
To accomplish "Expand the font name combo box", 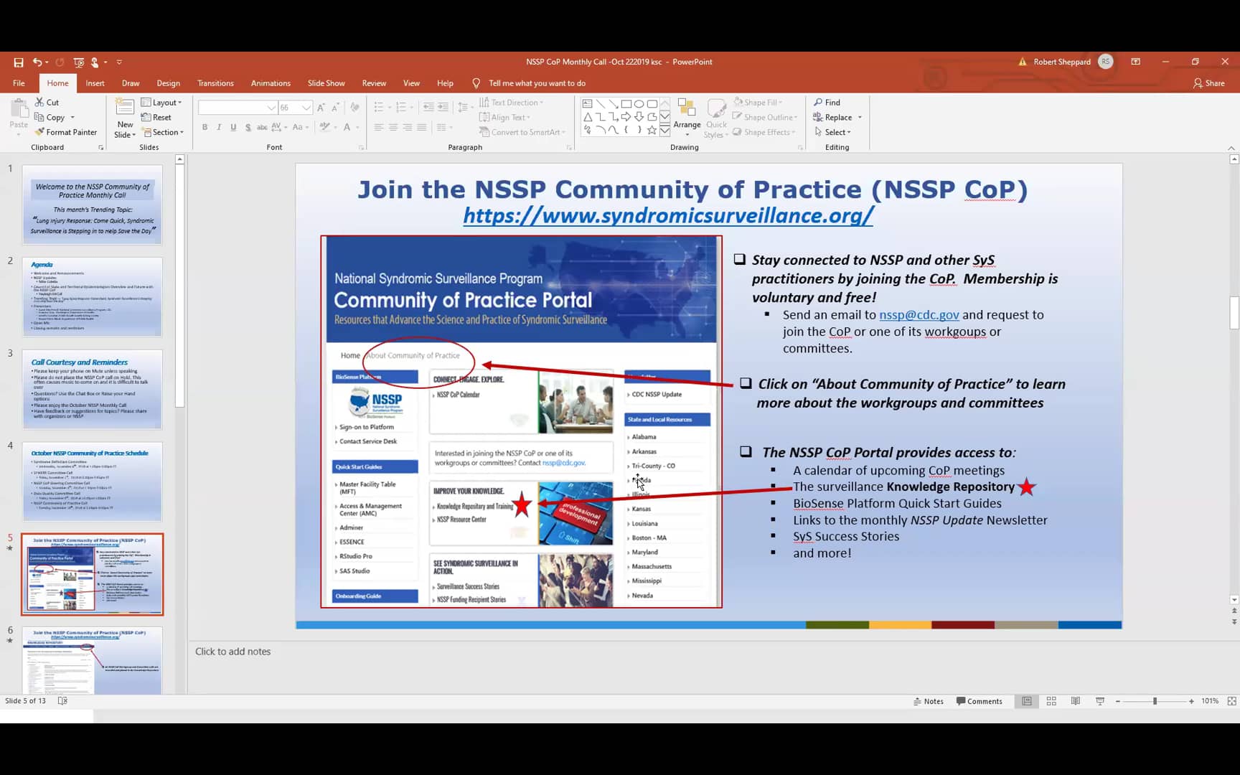I will tap(271, 108).
